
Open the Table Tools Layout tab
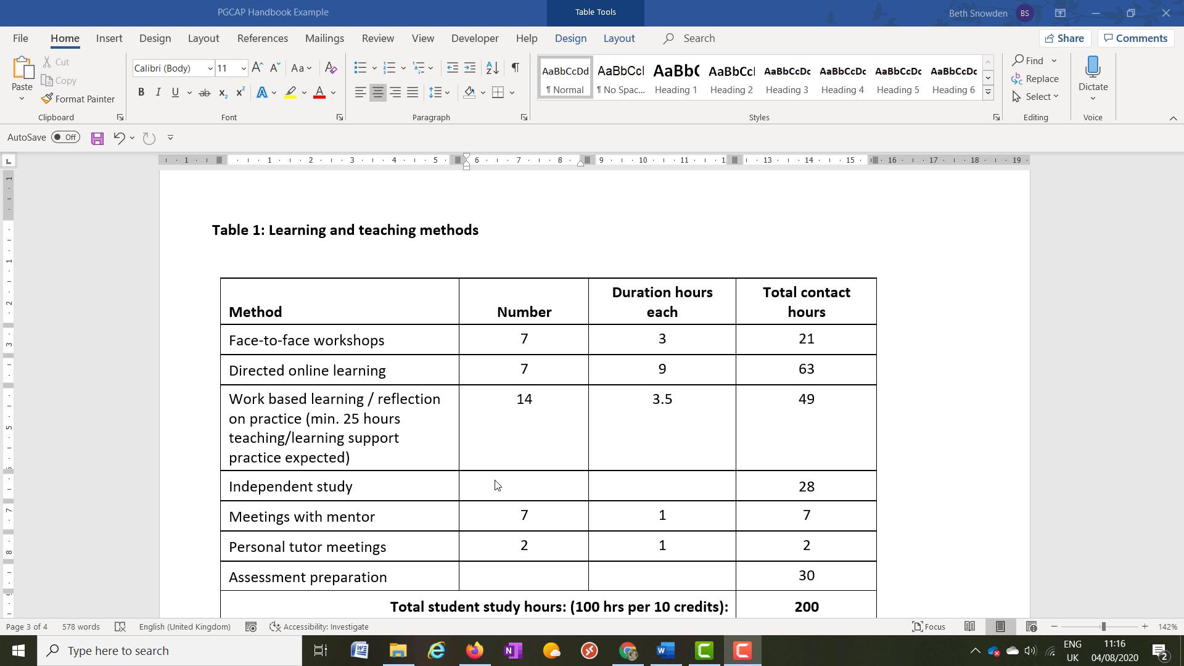coord(619,38)
